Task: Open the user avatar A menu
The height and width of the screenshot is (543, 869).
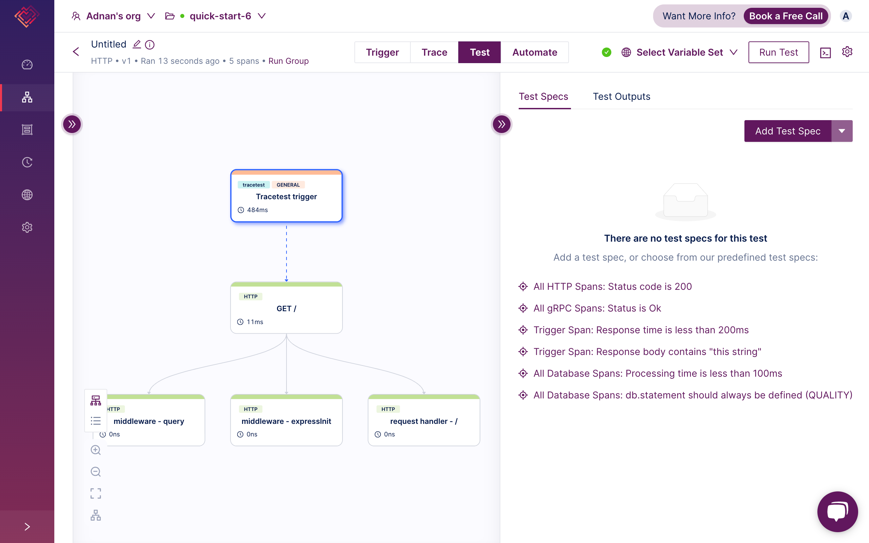Action: point(846,16)
